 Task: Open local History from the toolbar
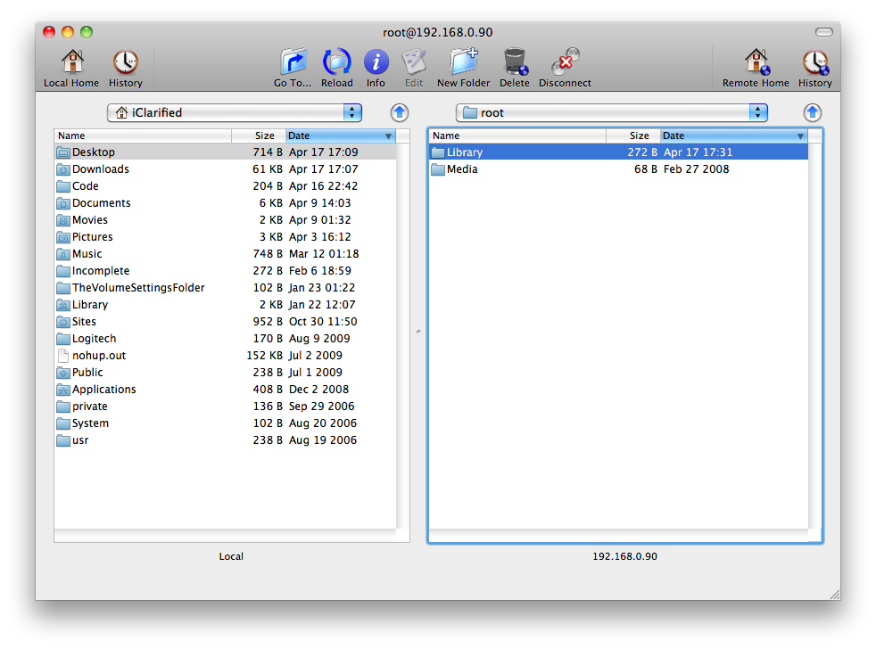pos(125,63)
